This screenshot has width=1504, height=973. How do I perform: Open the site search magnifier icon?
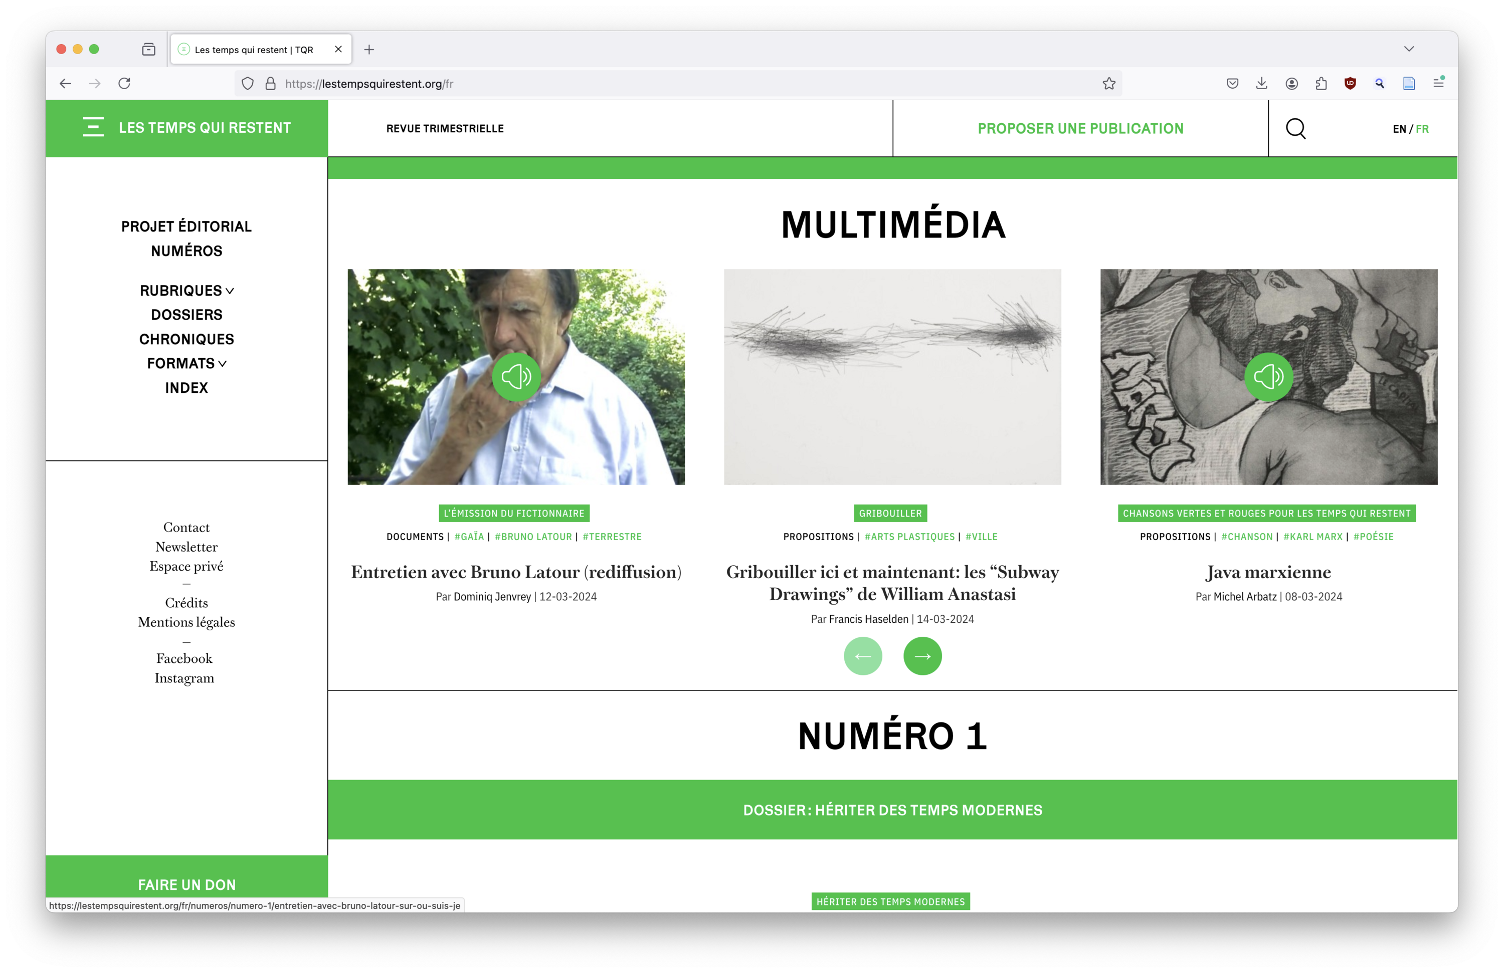coord(1295,128)
